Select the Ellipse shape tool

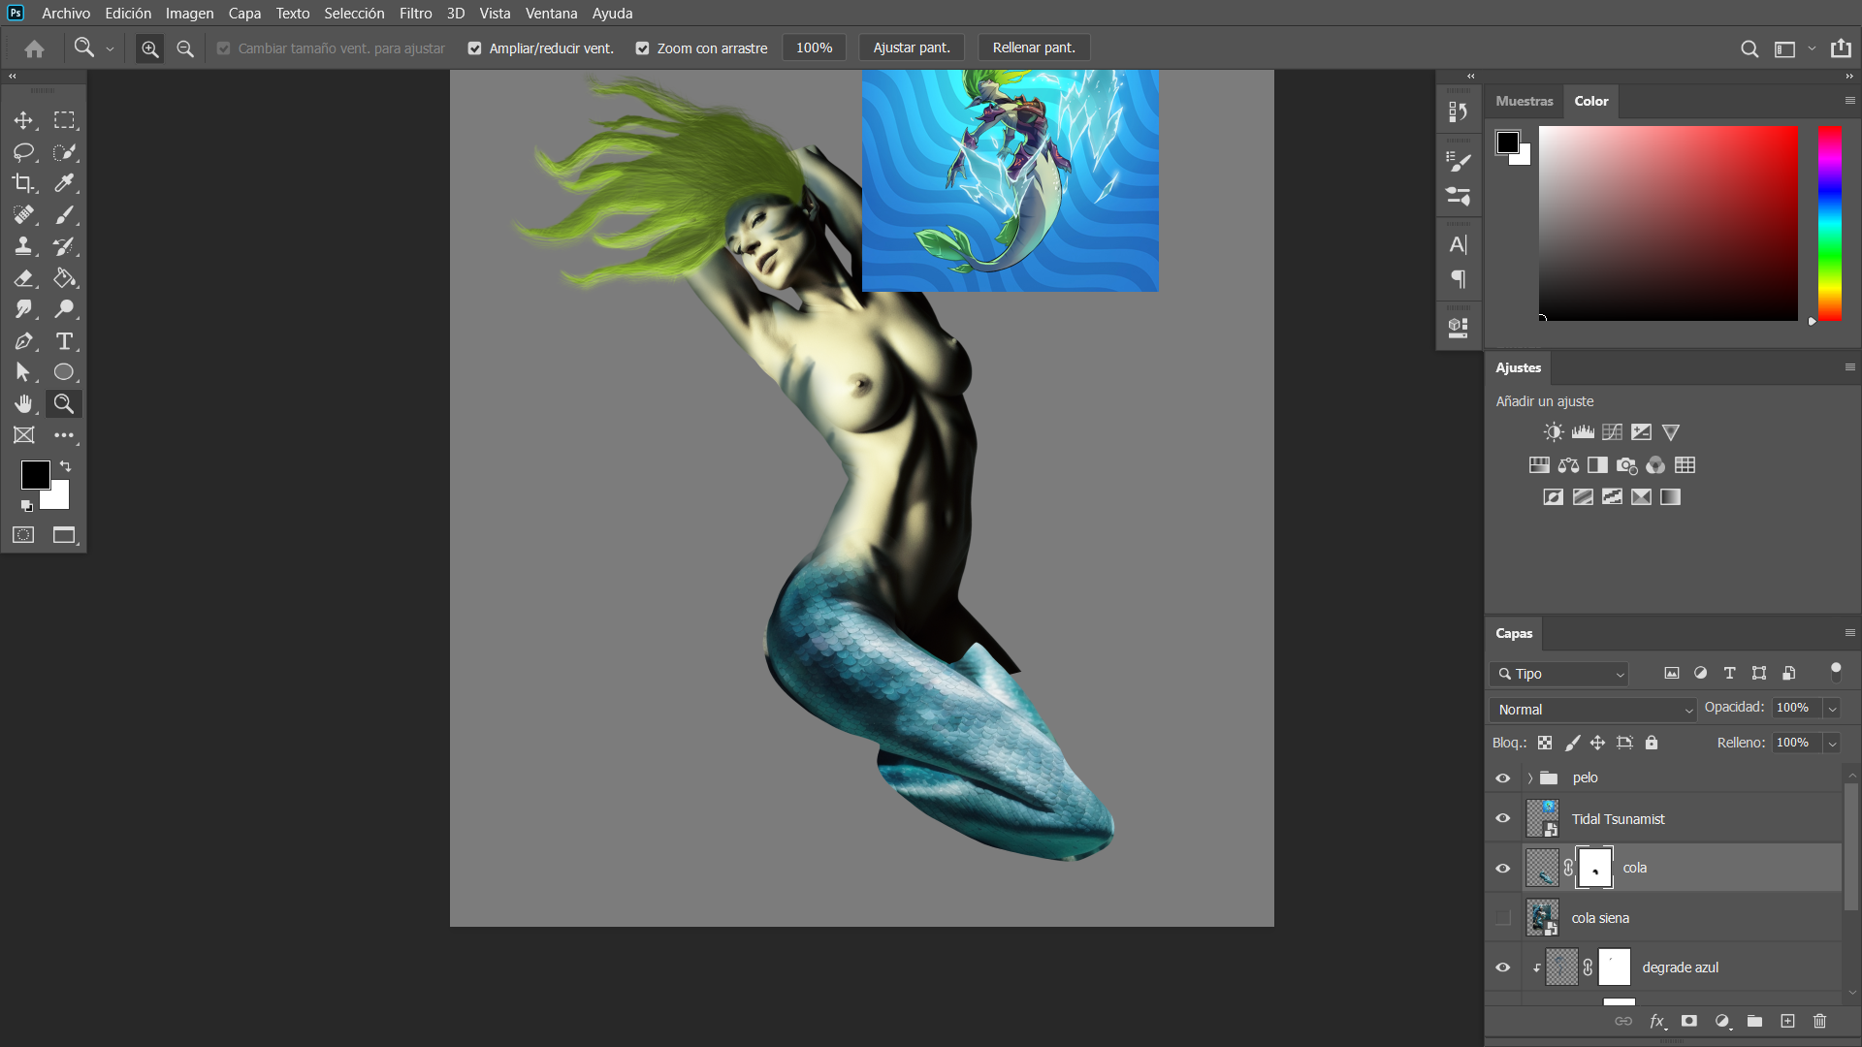coord(64,372)
